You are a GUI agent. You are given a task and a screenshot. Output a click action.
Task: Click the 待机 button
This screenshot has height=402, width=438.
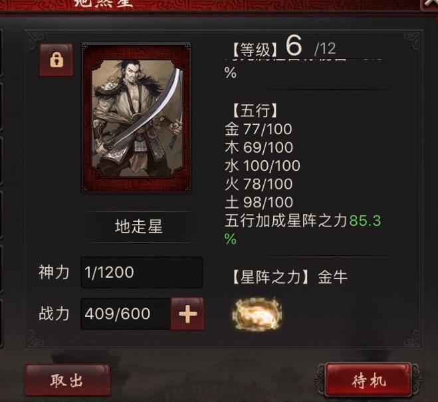coord(368,380)
